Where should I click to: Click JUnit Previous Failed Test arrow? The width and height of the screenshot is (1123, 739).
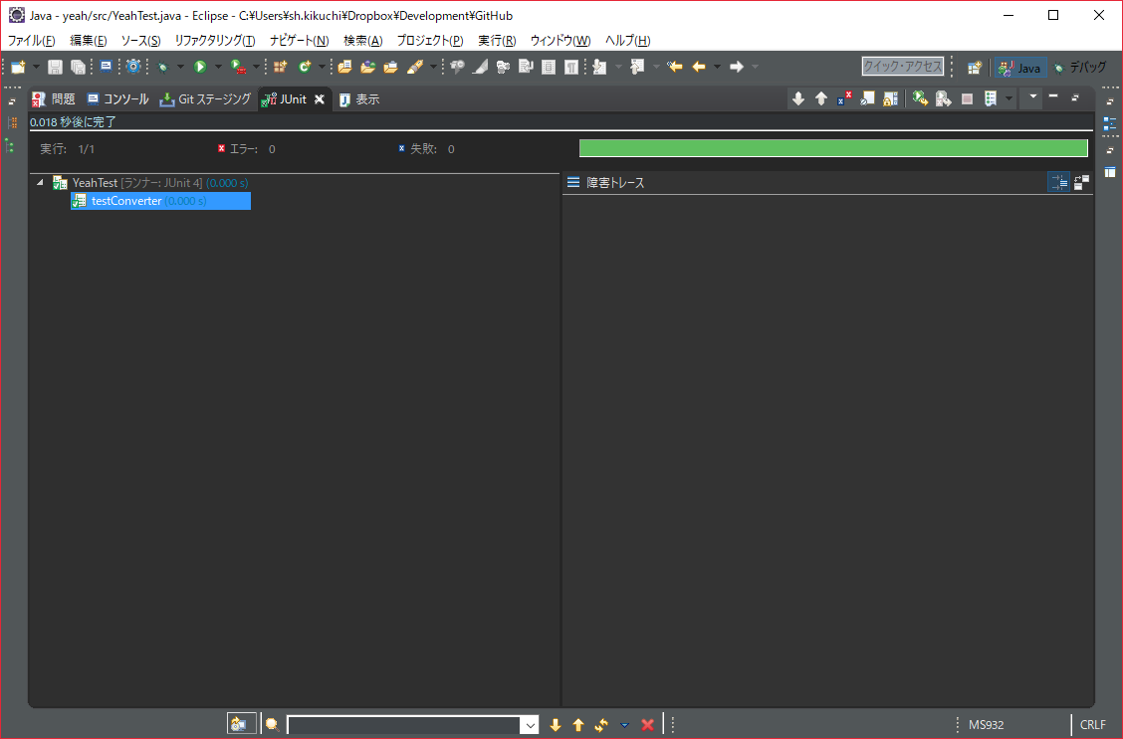click(x=821, y=98)
